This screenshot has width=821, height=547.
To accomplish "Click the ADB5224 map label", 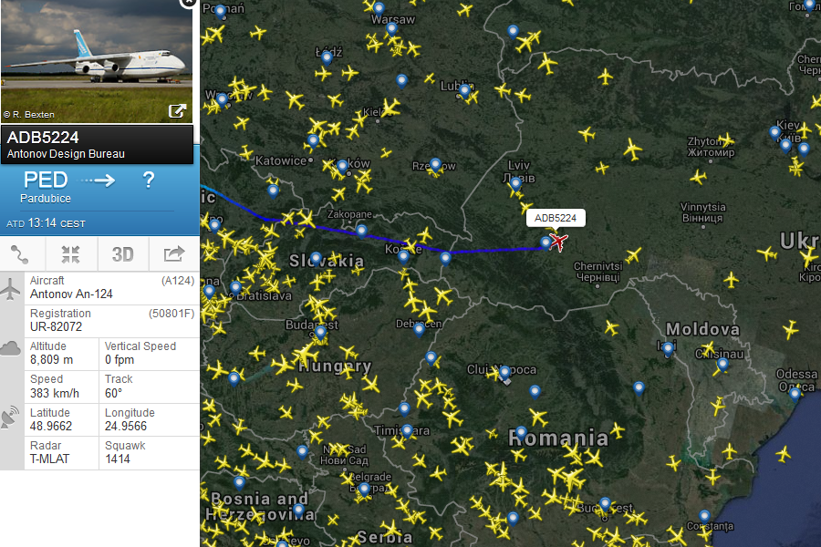I will [x=556, y=218].
